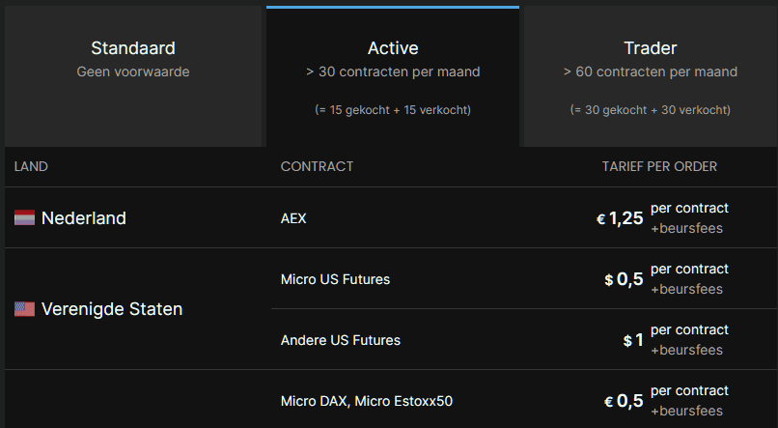The image size is (778, 428).
Task: Select the Nederland country label
Action: click(x=83, y=218)
